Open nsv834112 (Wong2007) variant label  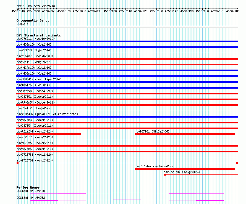point(33,108)
